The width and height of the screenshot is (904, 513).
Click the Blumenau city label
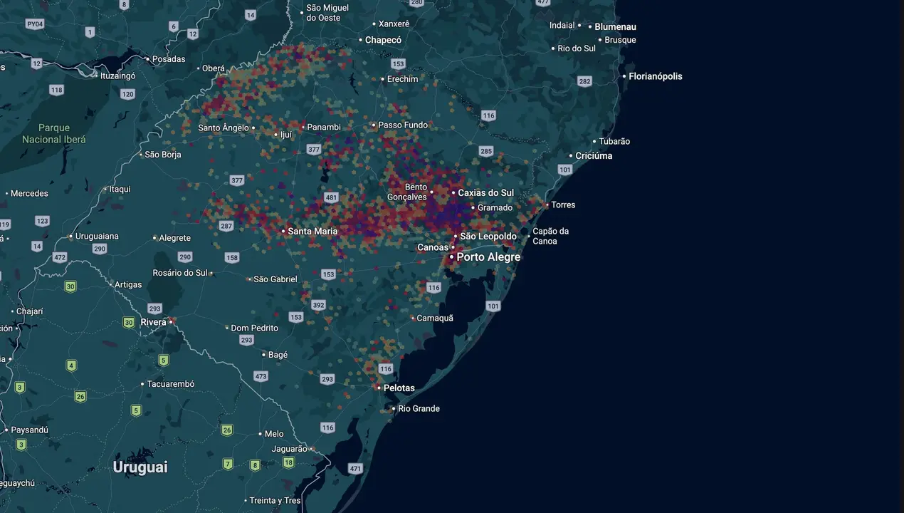tap(616, 26)
